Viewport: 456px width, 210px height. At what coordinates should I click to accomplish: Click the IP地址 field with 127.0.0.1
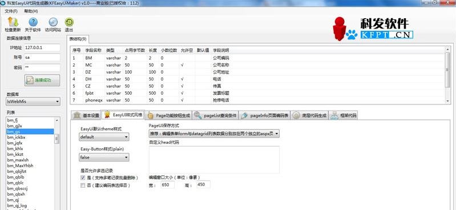(x=42, y=47)
